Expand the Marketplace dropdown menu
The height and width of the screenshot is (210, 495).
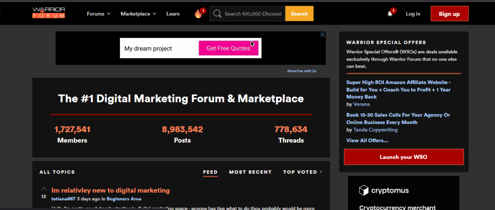click(138, 14)
